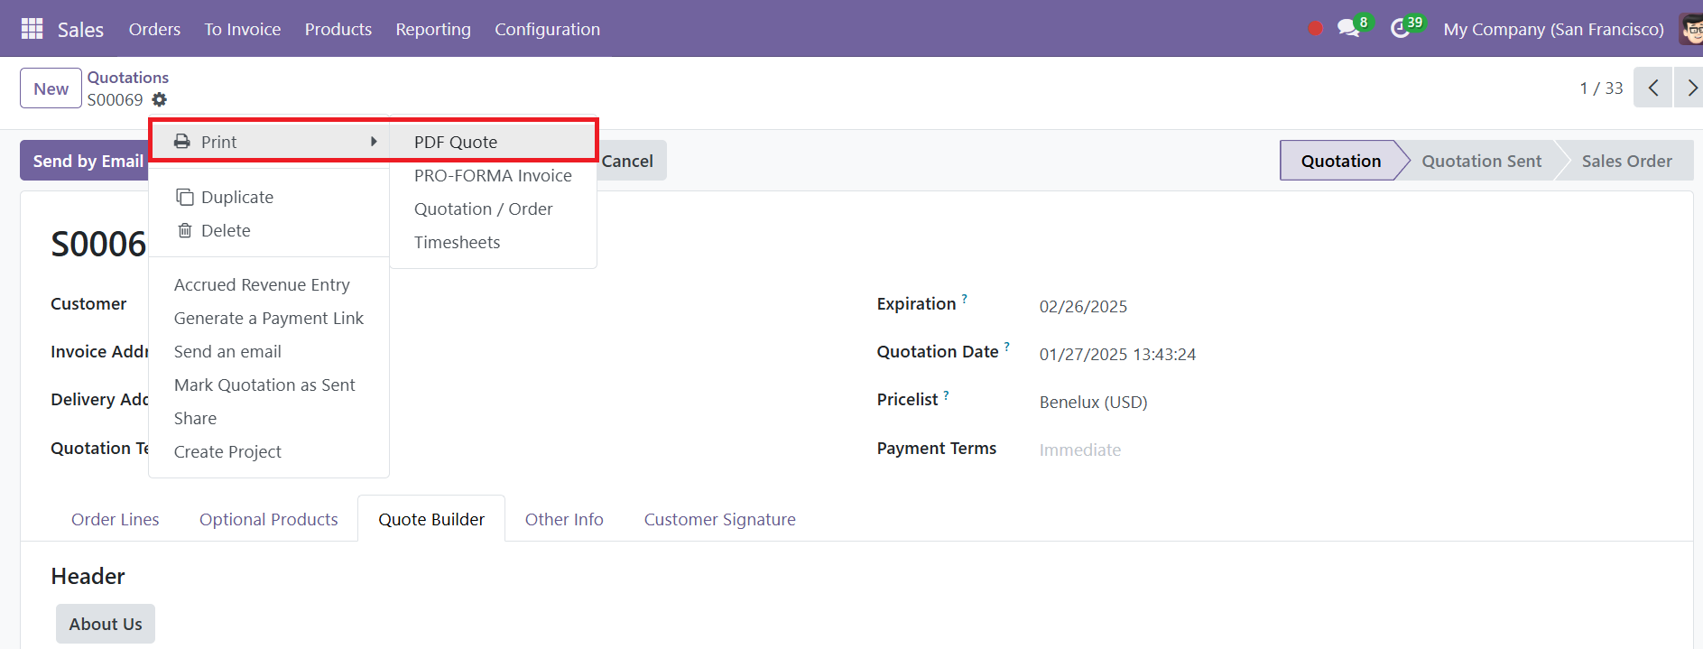Select Generate a Payment Link
Screen dimensions: 1703x649
[269, 318]
